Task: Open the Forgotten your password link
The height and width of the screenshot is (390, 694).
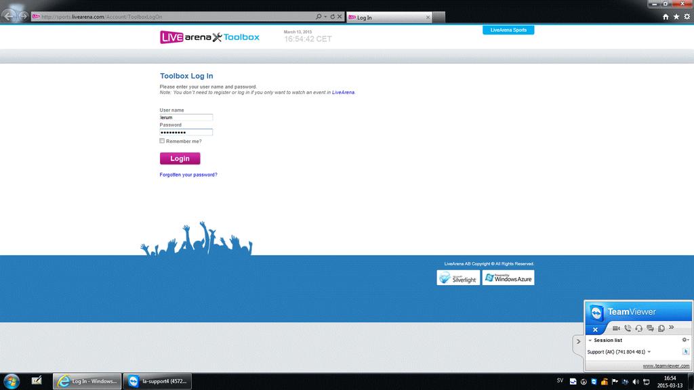Action: click(188, 175)
